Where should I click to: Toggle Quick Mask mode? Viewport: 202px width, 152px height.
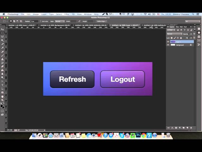coord(2,111)
